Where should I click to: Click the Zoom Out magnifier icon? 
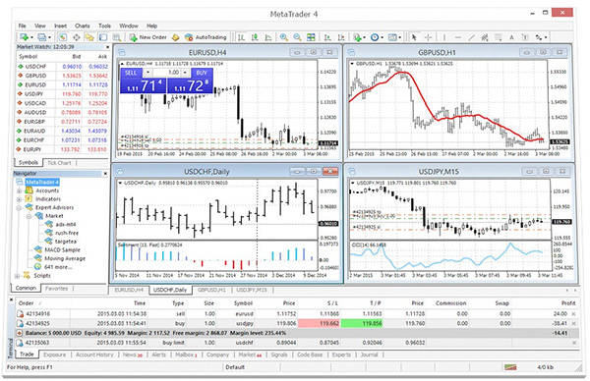point(297,37)
